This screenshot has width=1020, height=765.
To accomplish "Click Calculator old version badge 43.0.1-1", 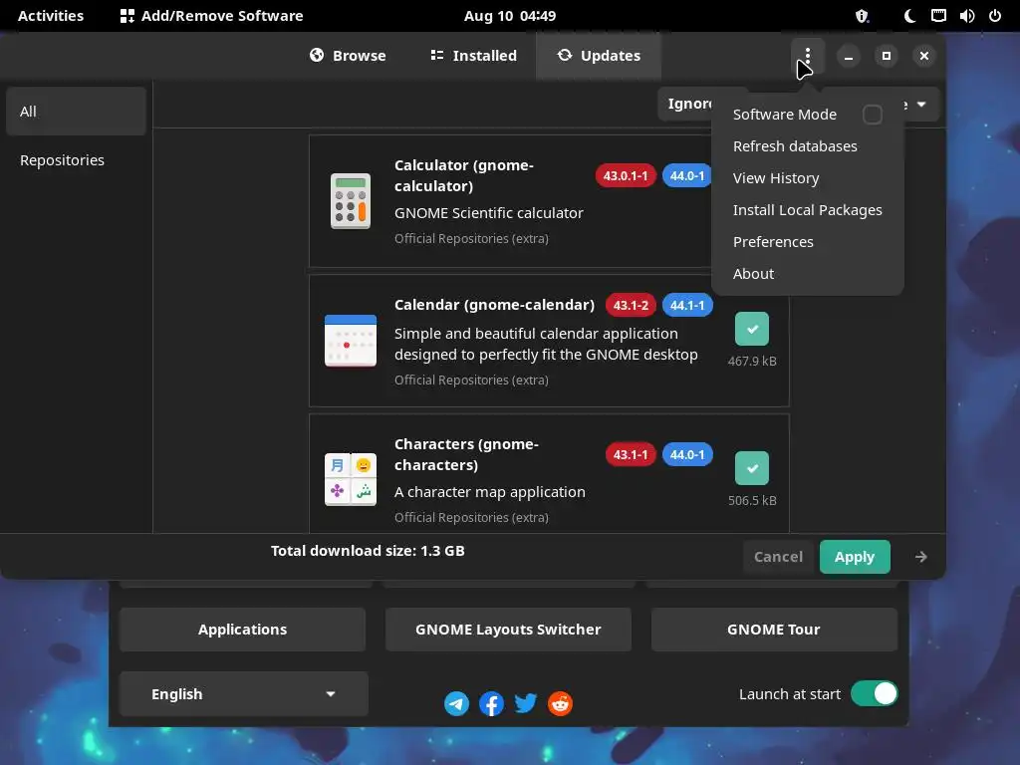I will 626,175.
